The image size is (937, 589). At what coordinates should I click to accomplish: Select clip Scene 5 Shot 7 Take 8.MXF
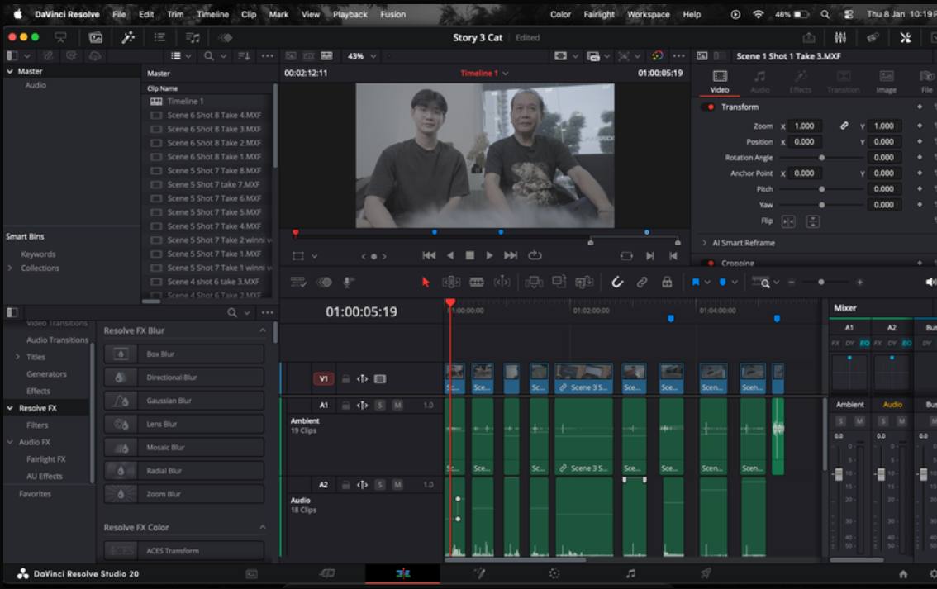click(x=214, y=170)
